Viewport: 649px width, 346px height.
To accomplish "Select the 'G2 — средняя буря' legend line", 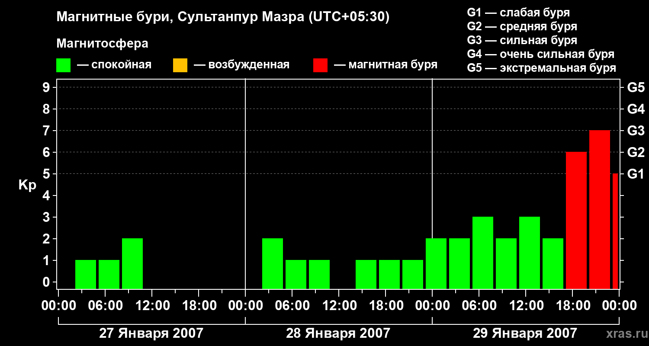I will (x=522, y=26).
